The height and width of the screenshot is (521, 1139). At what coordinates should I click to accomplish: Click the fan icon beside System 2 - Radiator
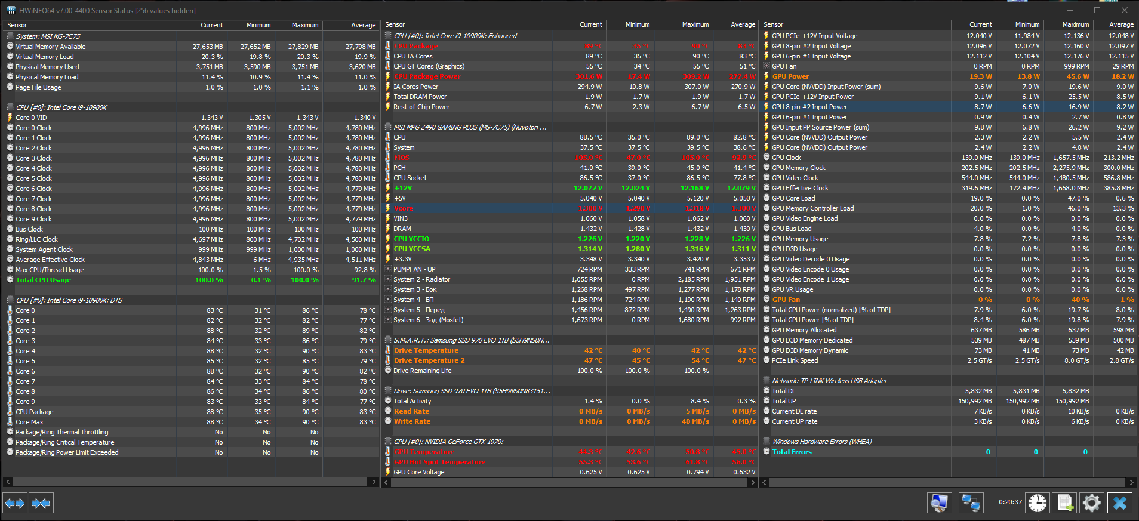[x=388, y=279]
